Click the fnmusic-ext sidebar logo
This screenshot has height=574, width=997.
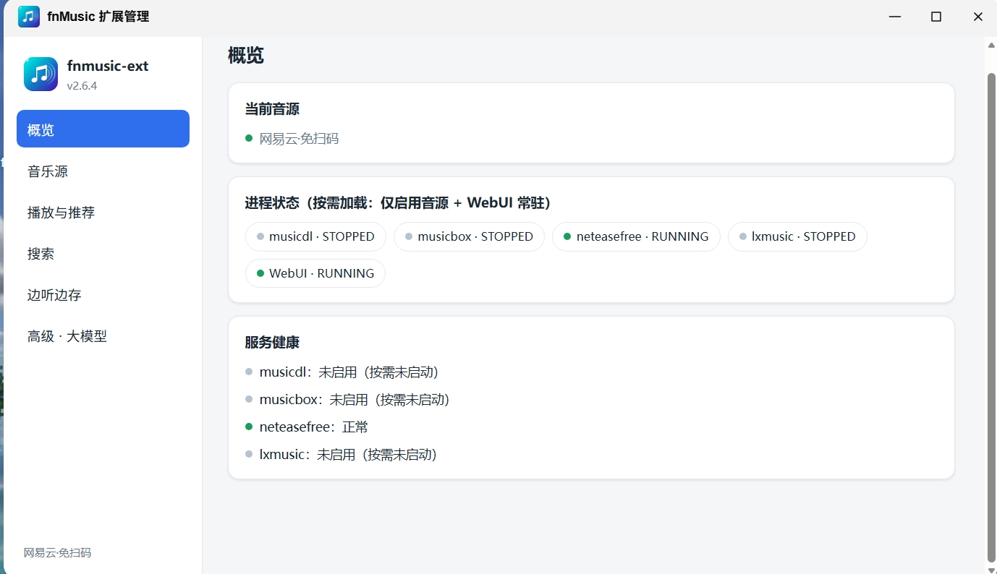coord(41,74)
